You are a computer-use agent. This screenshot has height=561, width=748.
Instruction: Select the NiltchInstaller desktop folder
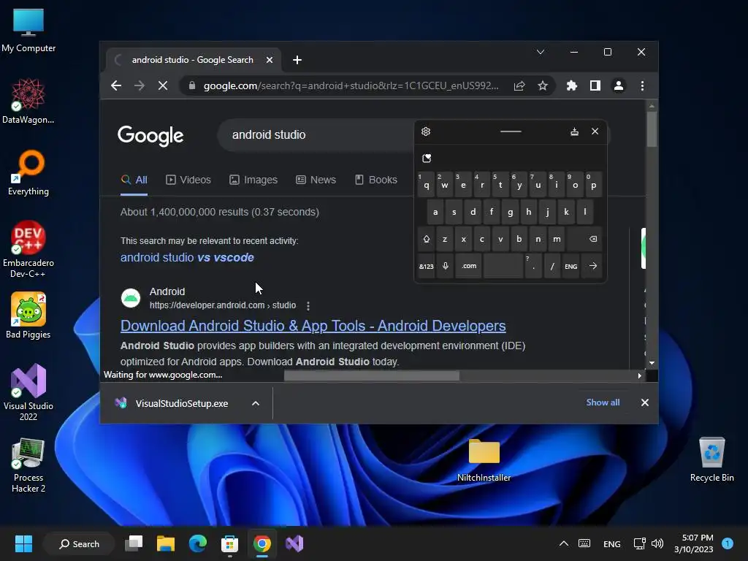484,460
